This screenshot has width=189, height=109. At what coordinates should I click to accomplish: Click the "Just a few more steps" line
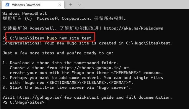[58, 53]
